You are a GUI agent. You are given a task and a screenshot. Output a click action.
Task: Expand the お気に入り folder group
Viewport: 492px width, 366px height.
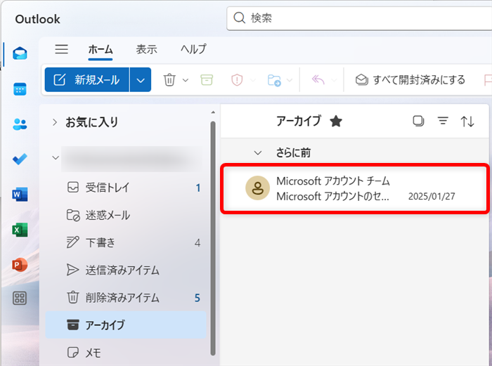[x=55, y=122]
